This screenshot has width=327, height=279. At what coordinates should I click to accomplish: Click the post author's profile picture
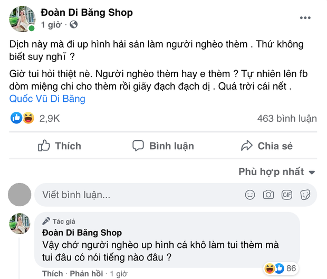[x=21, y=18]
